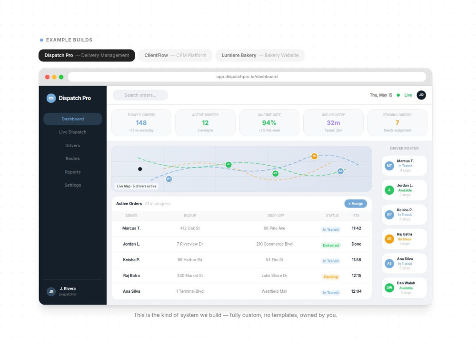Screen dimensions: 476x357
Task: Click the black dot marker on the map
Action: 140,169
